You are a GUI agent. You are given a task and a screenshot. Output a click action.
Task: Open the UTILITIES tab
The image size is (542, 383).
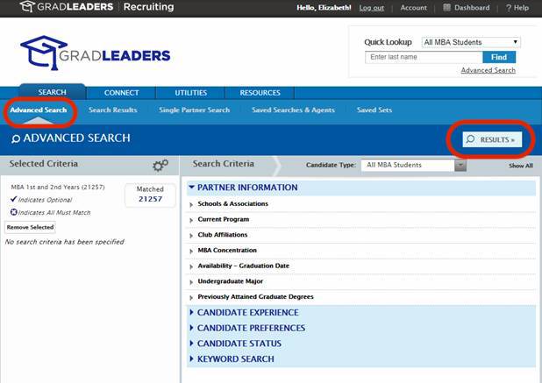click(x=191, y=93)
